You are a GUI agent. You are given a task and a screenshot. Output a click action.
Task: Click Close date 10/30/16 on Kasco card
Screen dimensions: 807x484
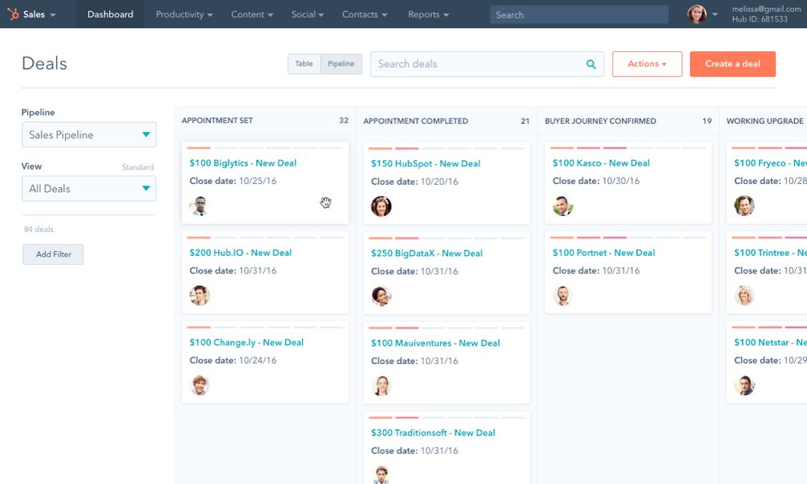596,181
